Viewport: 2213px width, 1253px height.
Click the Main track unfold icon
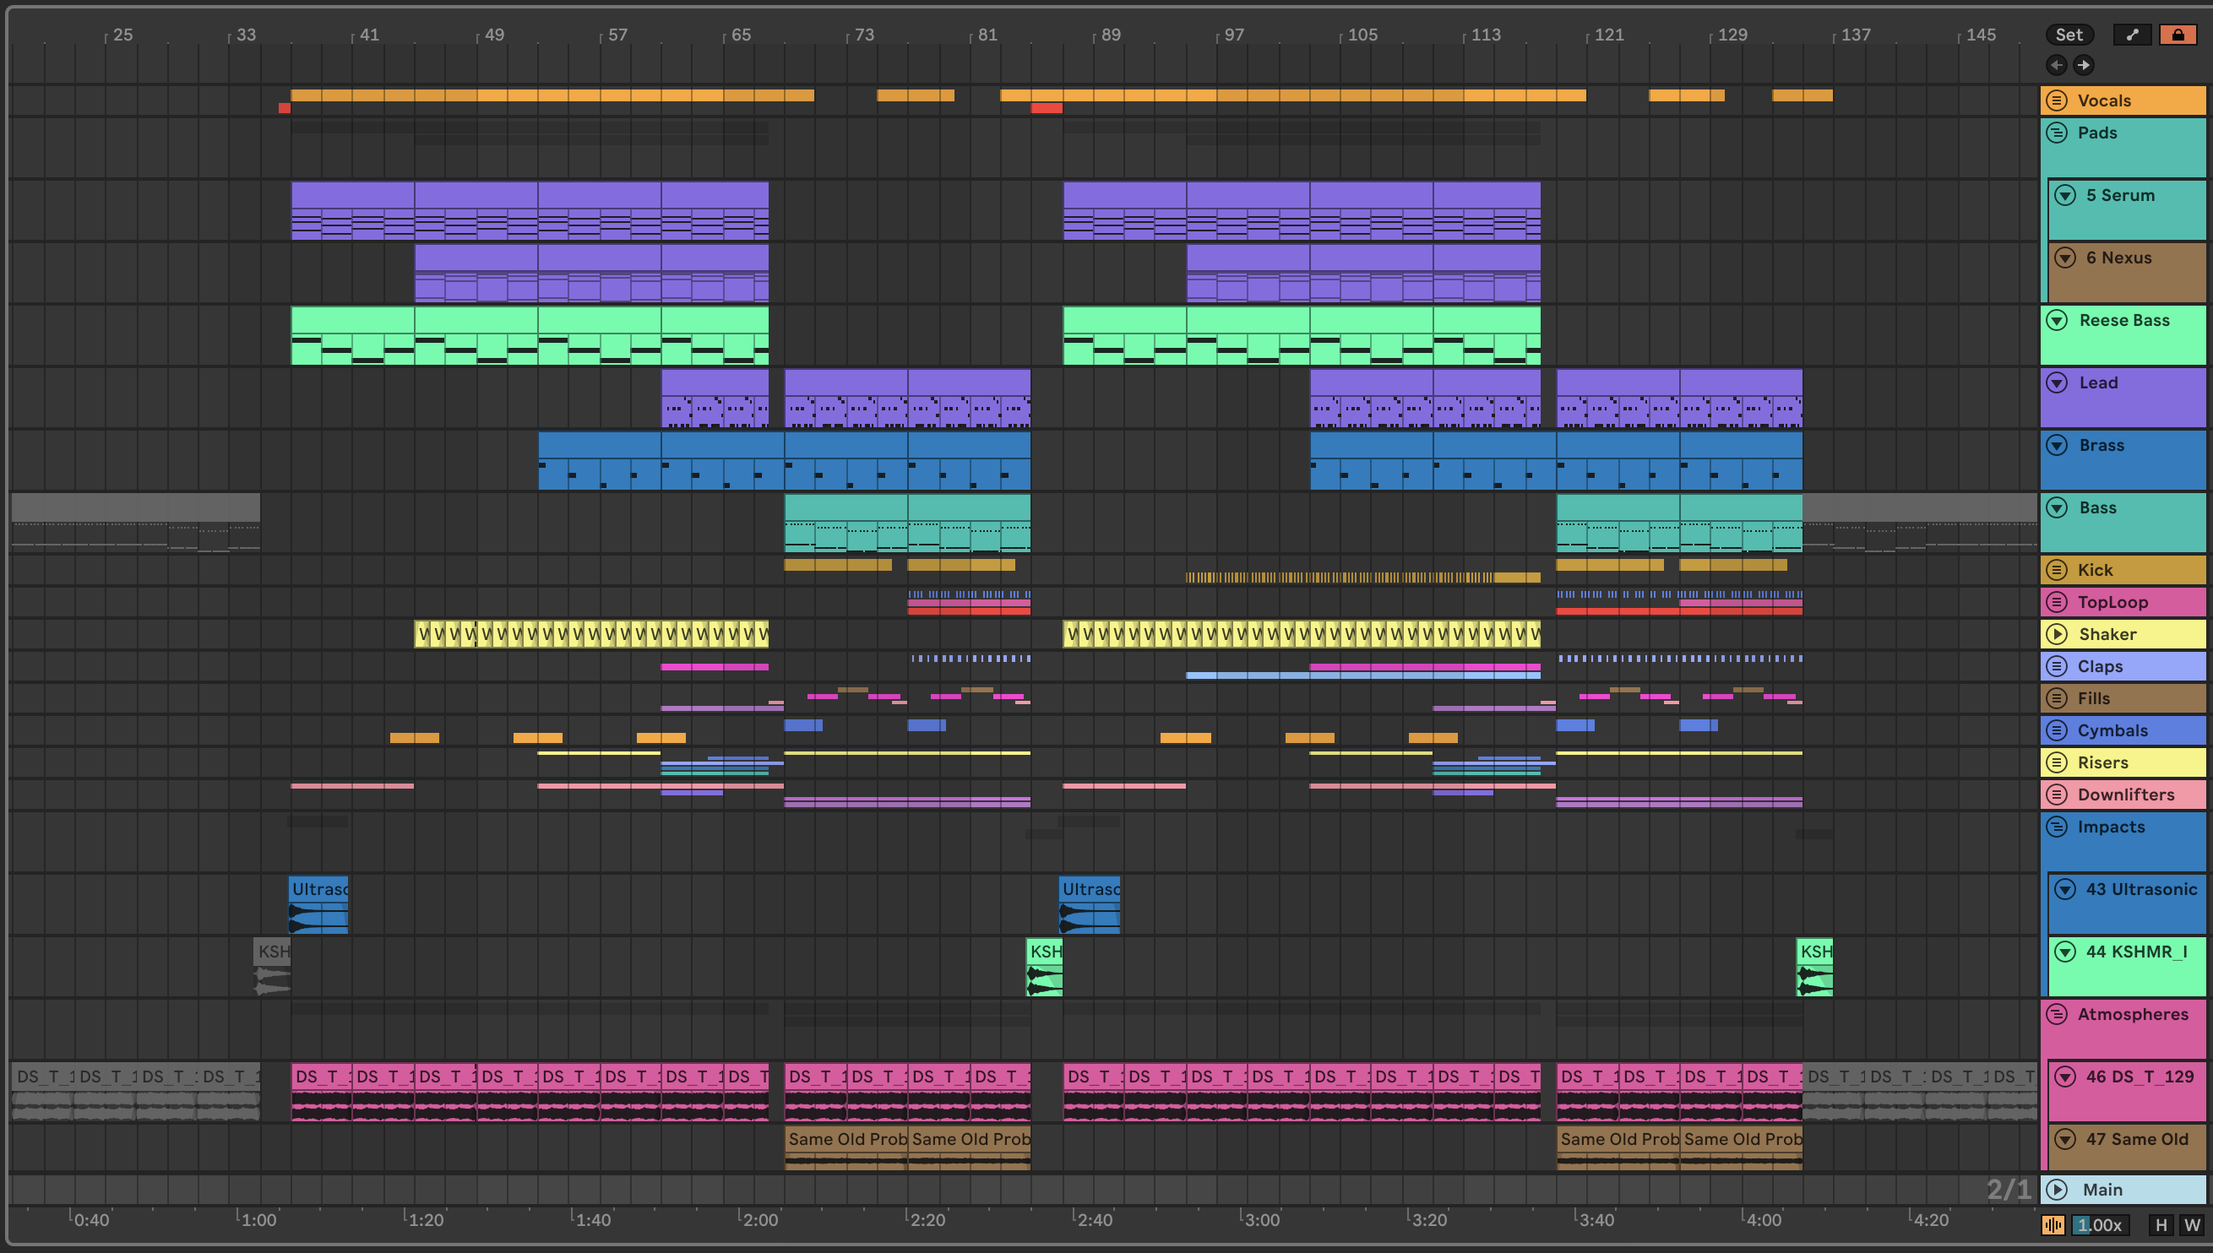point(2057,1190)
